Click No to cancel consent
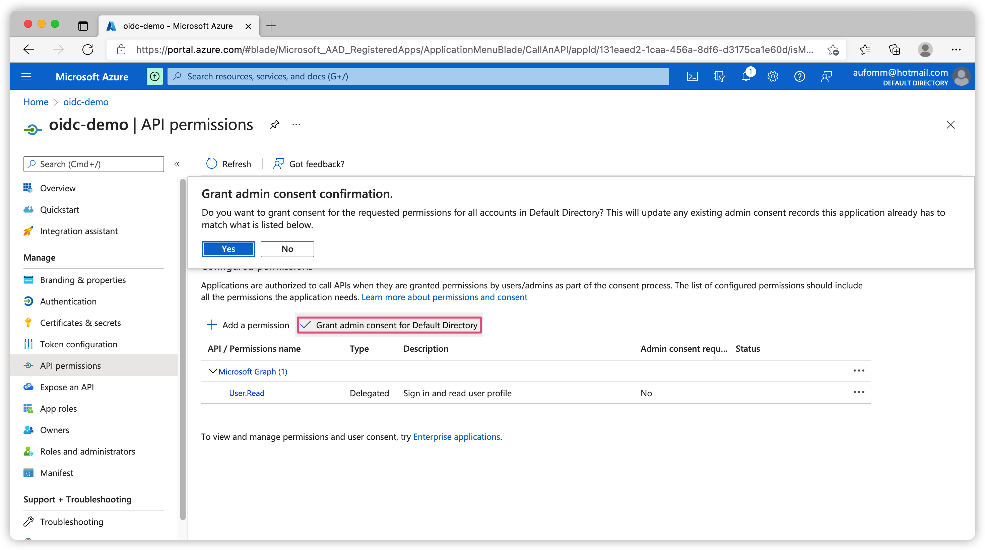The image size is (985, 550). [x=287, y=249]
